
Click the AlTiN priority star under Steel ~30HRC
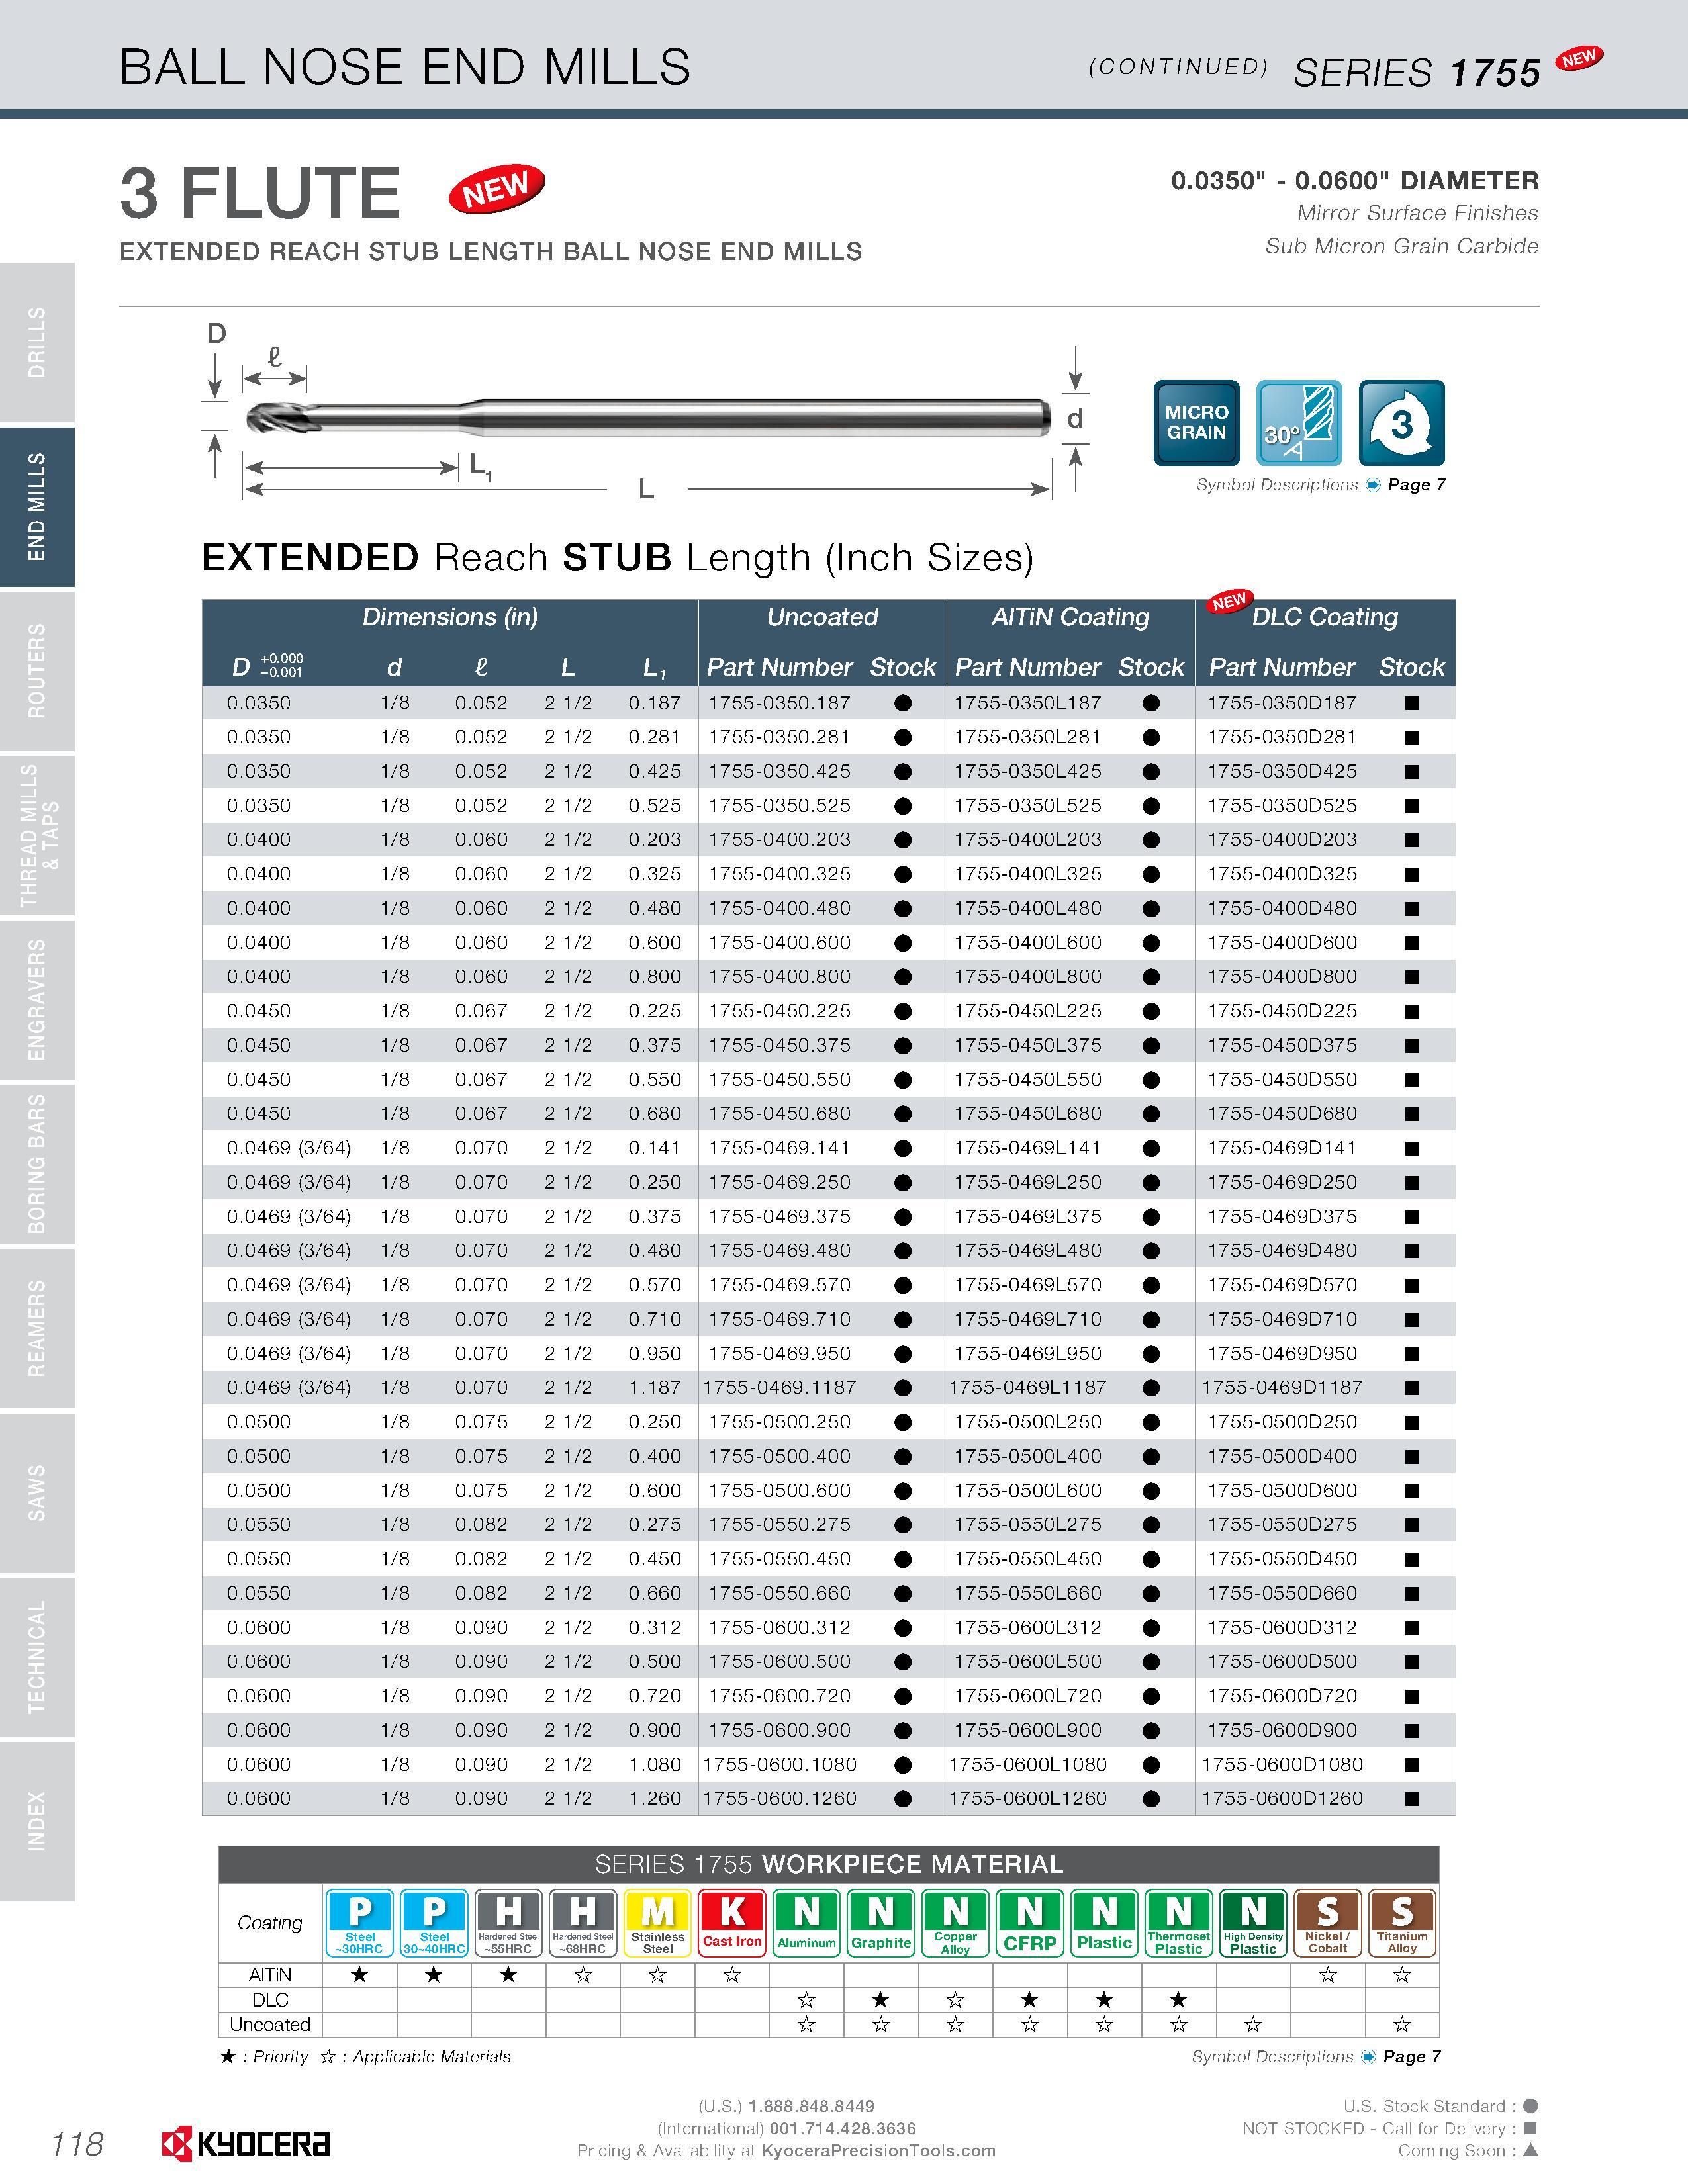(x=359, y=1974)
